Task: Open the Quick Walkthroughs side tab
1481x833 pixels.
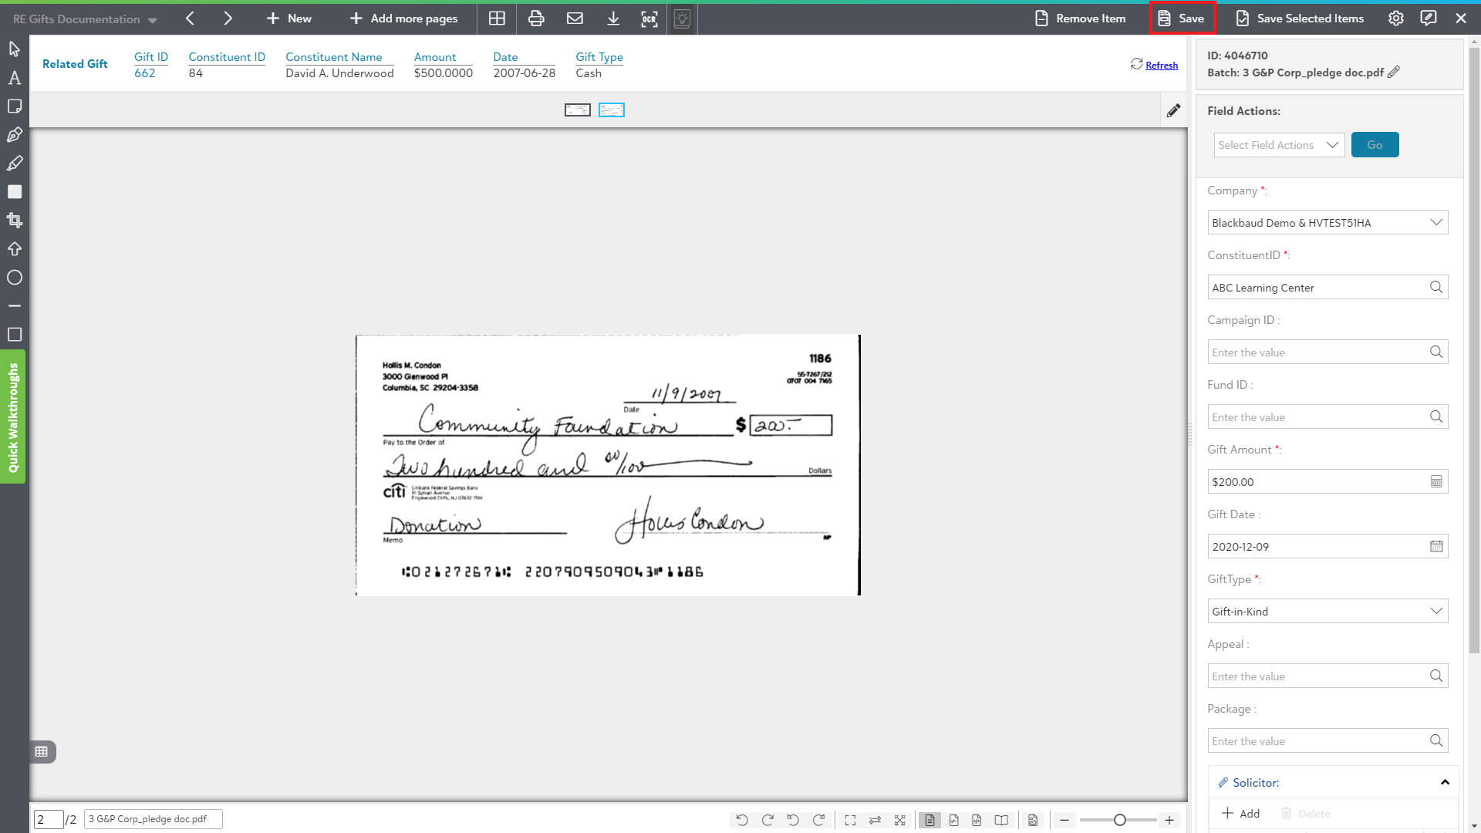Action: (13, 417)
